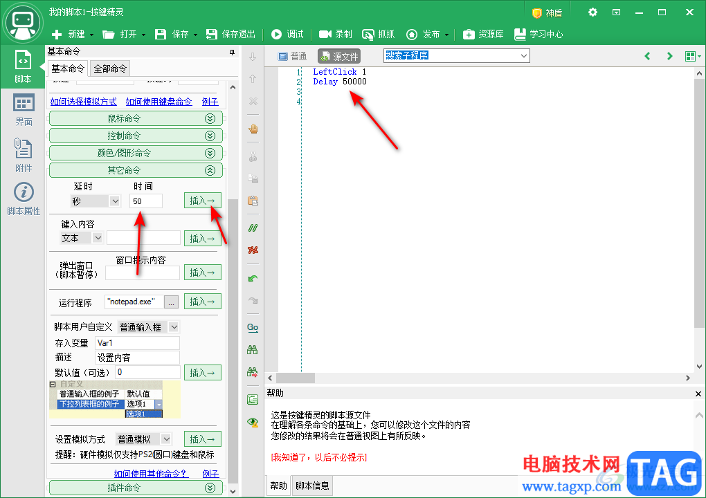Expand the 鼠标命令 section

[136, 118]
